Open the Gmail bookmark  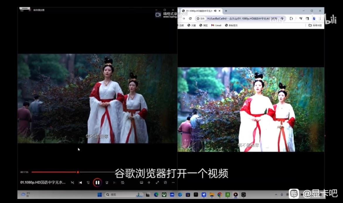click(x=216, y=25)
